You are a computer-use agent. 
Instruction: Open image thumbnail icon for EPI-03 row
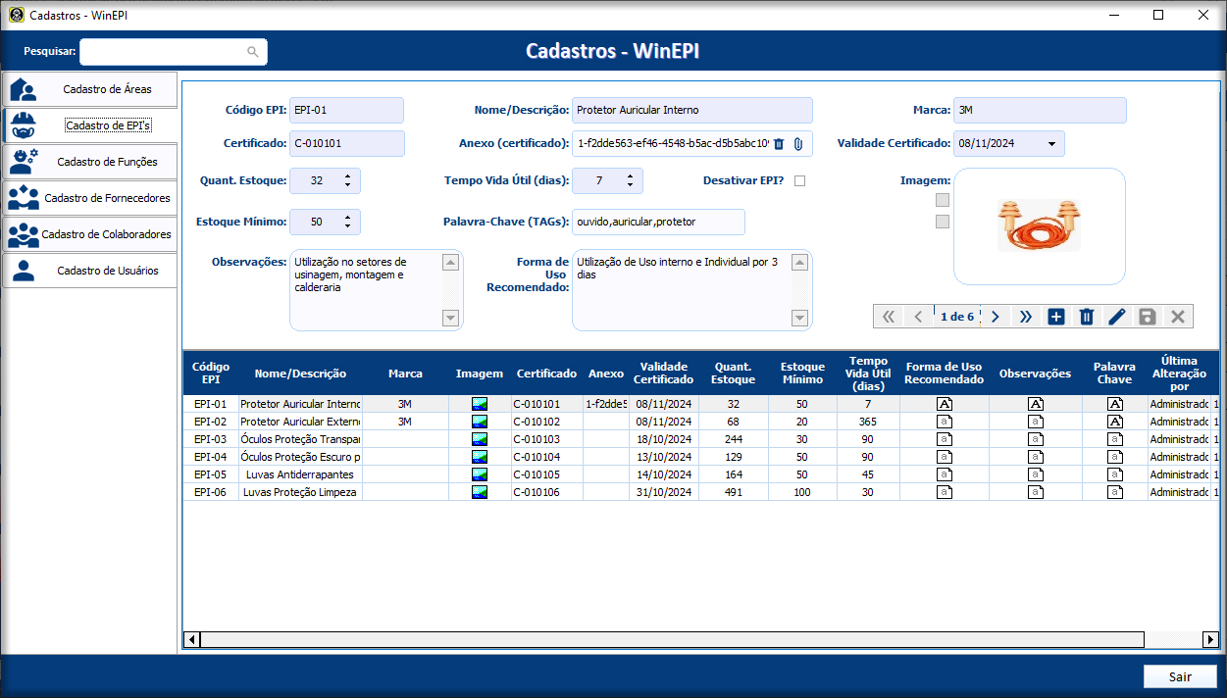pyautogui.click(x=479, y=439)
